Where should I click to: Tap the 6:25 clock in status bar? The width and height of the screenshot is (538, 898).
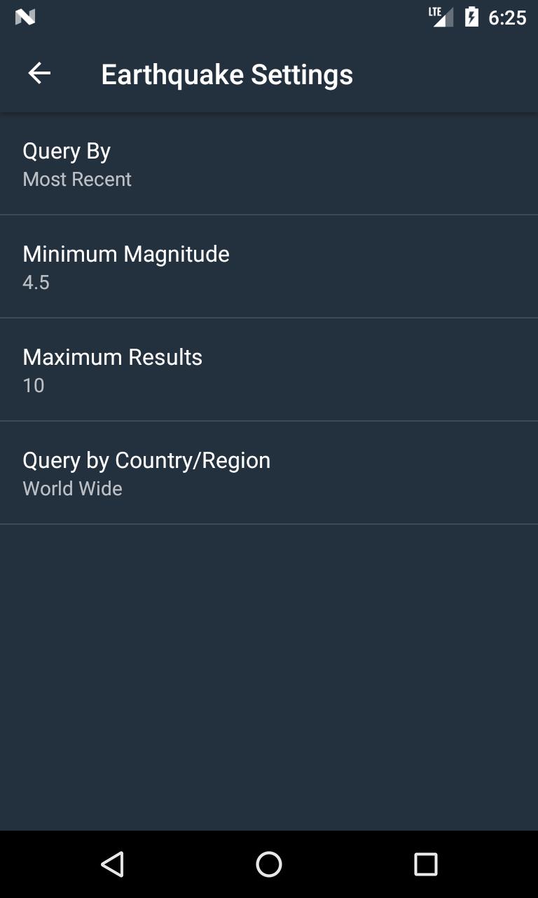(507, 18)
